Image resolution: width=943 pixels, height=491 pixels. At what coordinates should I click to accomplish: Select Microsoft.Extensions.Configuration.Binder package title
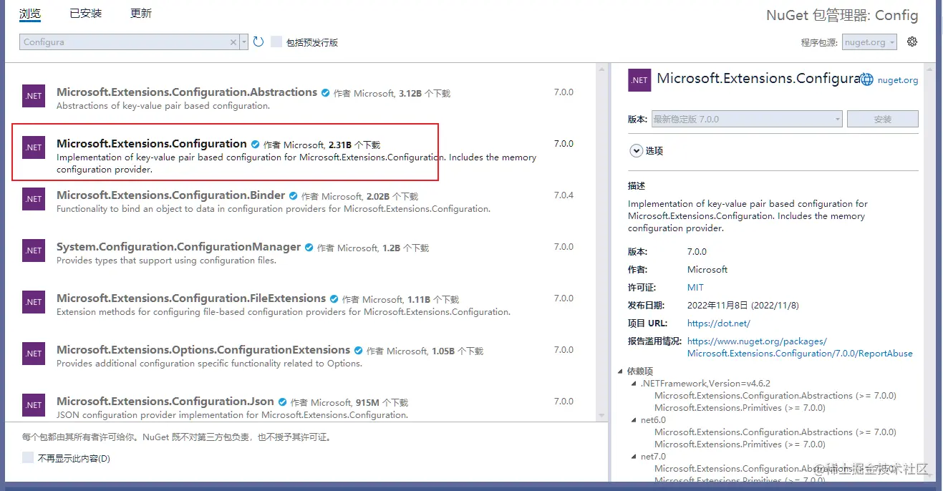click(171, 195)
